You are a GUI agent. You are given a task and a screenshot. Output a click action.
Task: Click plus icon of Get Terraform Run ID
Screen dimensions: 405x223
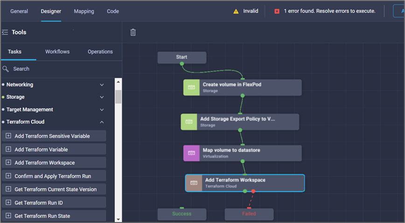8,203
